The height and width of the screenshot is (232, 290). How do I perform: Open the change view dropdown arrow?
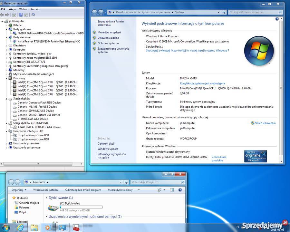(164, 190)
